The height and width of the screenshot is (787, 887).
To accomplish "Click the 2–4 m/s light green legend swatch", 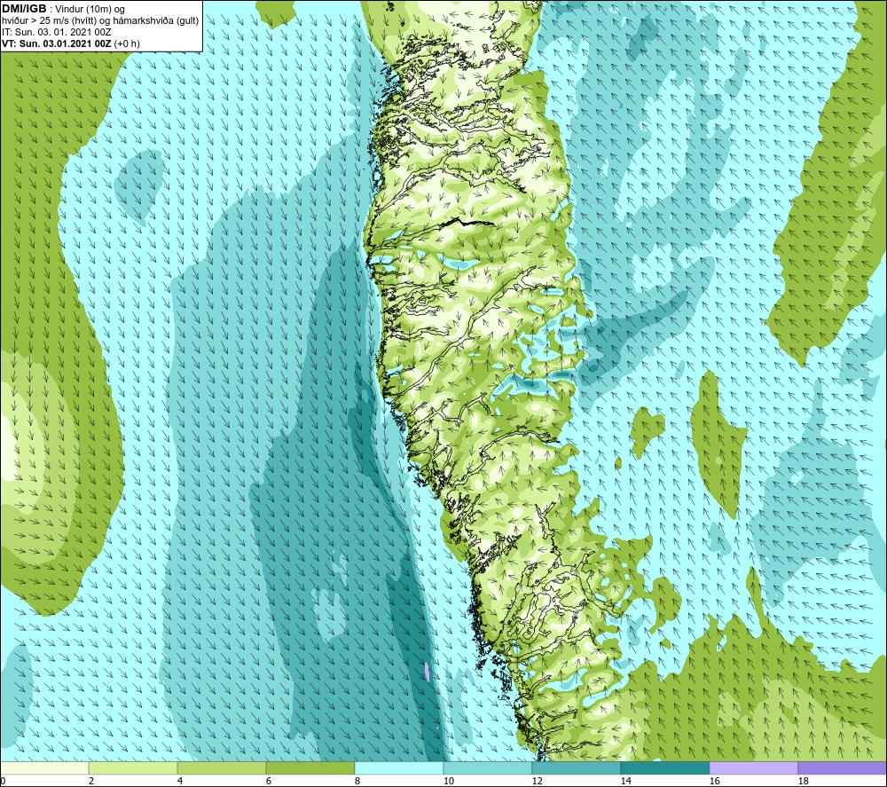I will [133, 768].
